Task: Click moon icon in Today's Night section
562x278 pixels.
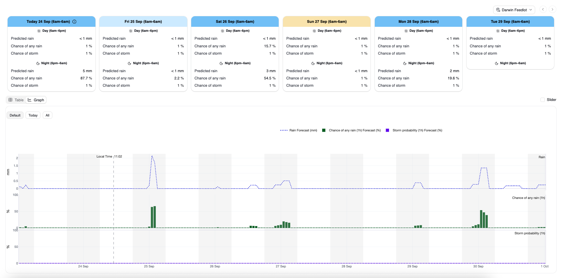Action: [38, 63]
